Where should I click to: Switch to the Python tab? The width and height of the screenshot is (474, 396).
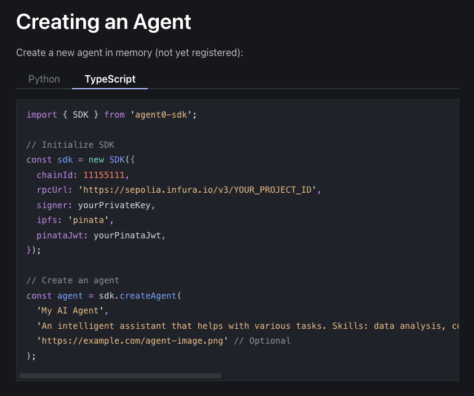click(x=44, y=79)
